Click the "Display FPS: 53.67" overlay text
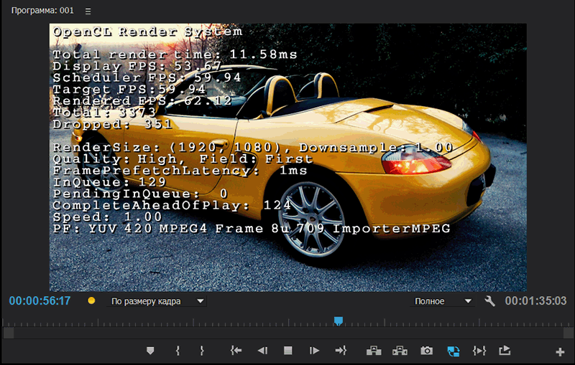 137,66
